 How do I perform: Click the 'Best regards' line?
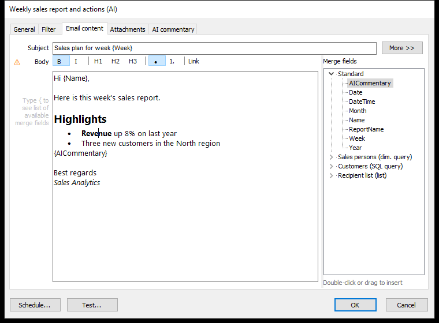pos(75,173)
